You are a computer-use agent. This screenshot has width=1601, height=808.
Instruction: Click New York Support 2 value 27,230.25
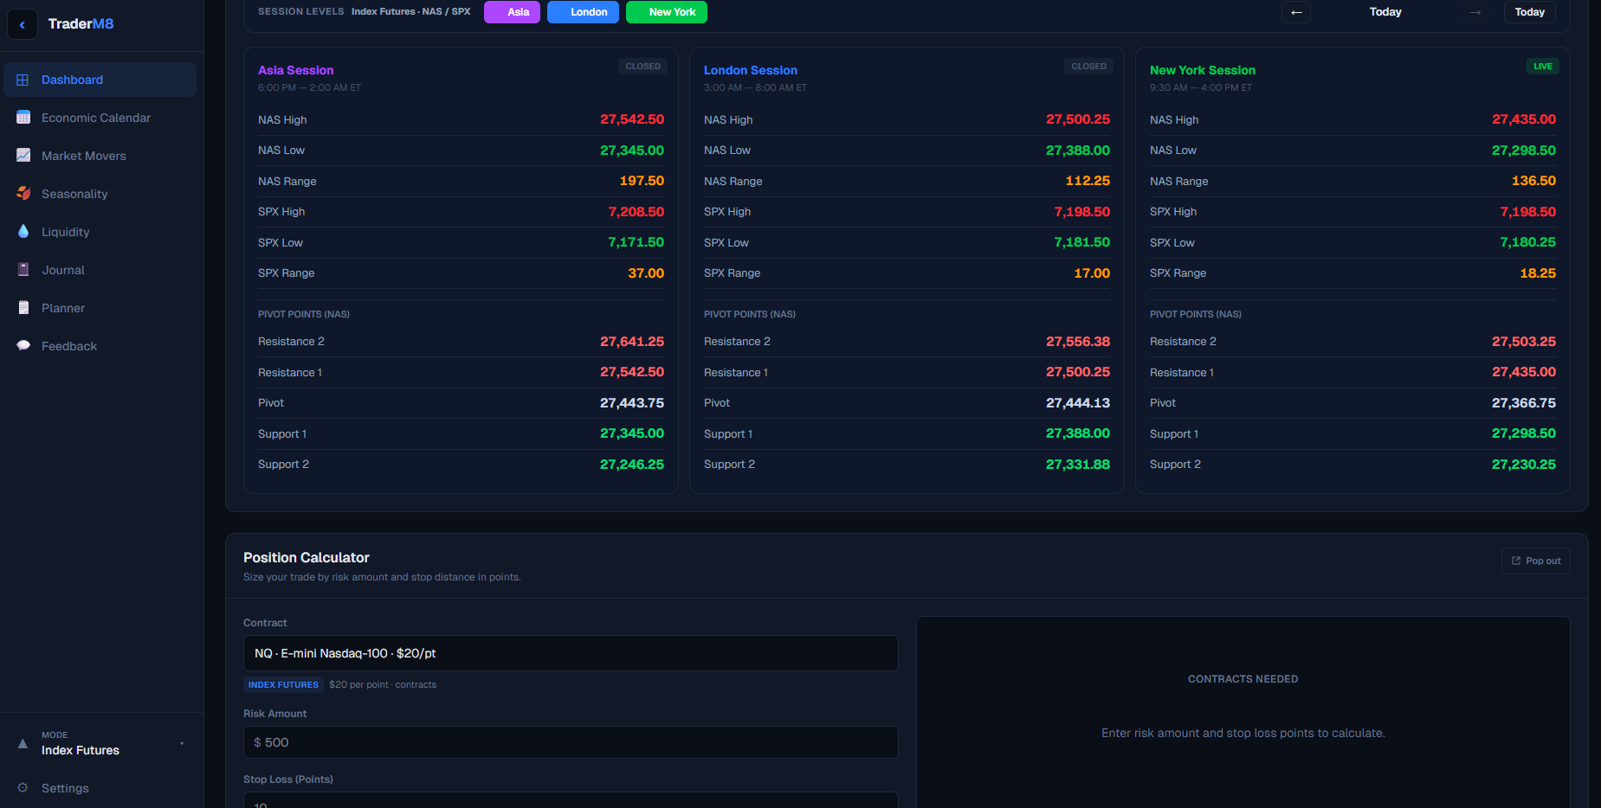coord(1524,465)
